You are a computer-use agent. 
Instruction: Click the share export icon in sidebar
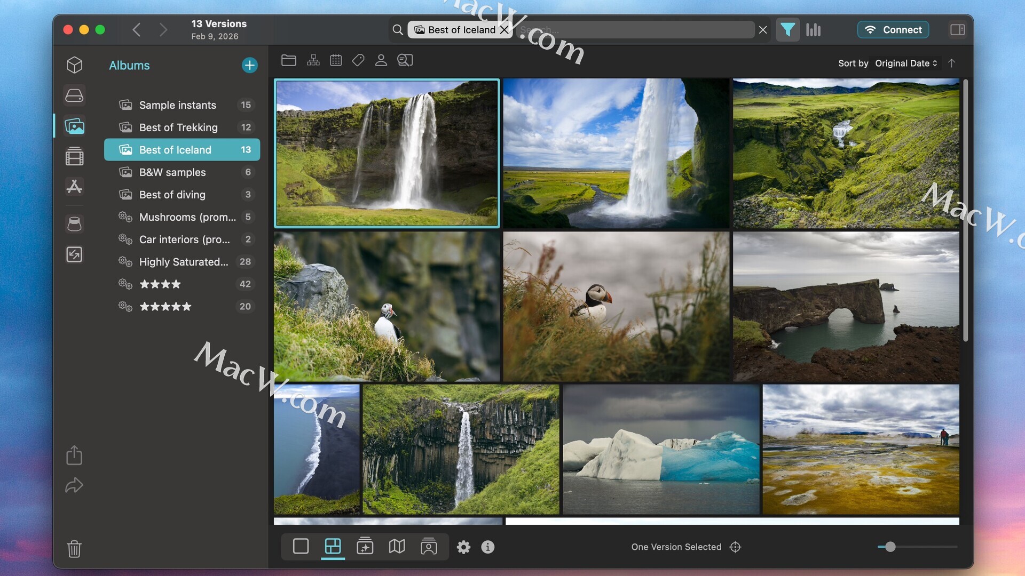coord(74,455)
